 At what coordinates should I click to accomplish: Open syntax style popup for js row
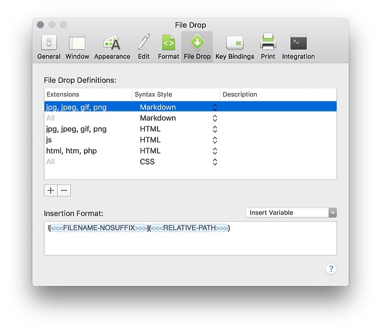(x=215, y=140)
